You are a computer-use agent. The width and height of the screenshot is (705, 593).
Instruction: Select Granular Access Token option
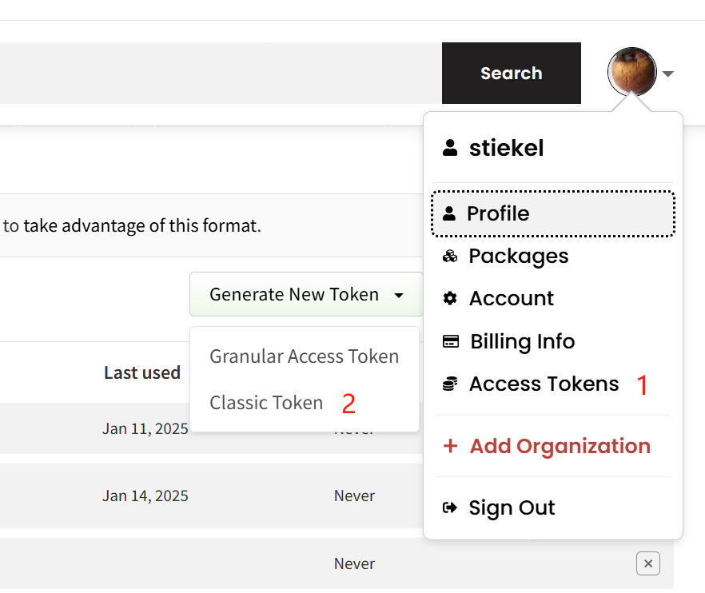point(305,356)
